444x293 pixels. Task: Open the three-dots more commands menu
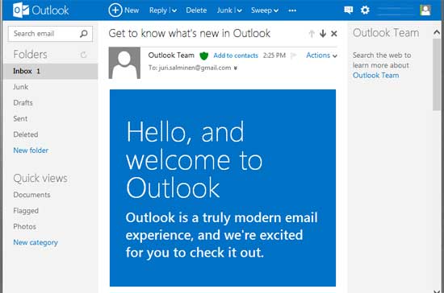click(x=292, y=10)
